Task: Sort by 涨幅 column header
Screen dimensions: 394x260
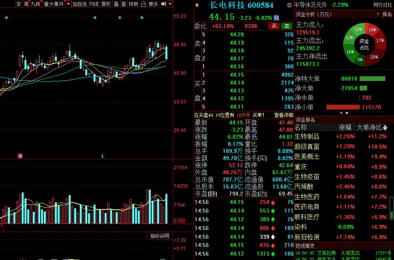Action: click(345, 128)
